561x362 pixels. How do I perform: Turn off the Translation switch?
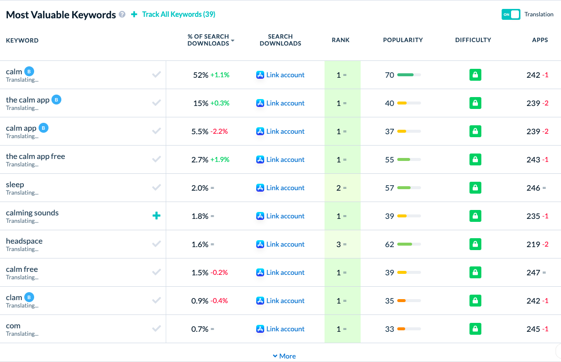pos(511,14)
